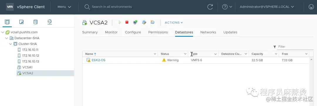317x106 pixels.
Task: Click the datastore Filter input field
Action: point(296,47)
